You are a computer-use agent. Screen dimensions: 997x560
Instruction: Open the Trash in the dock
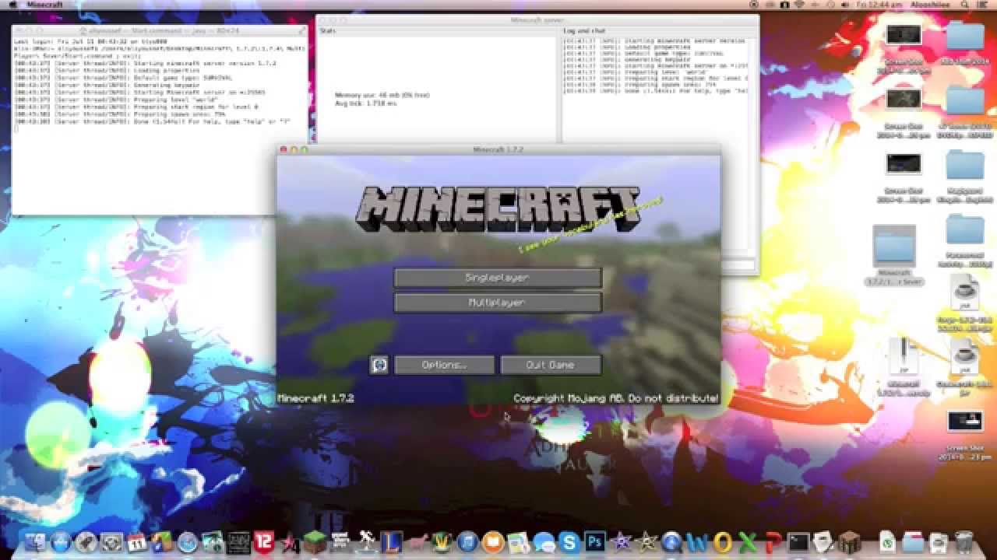[964, 542]
